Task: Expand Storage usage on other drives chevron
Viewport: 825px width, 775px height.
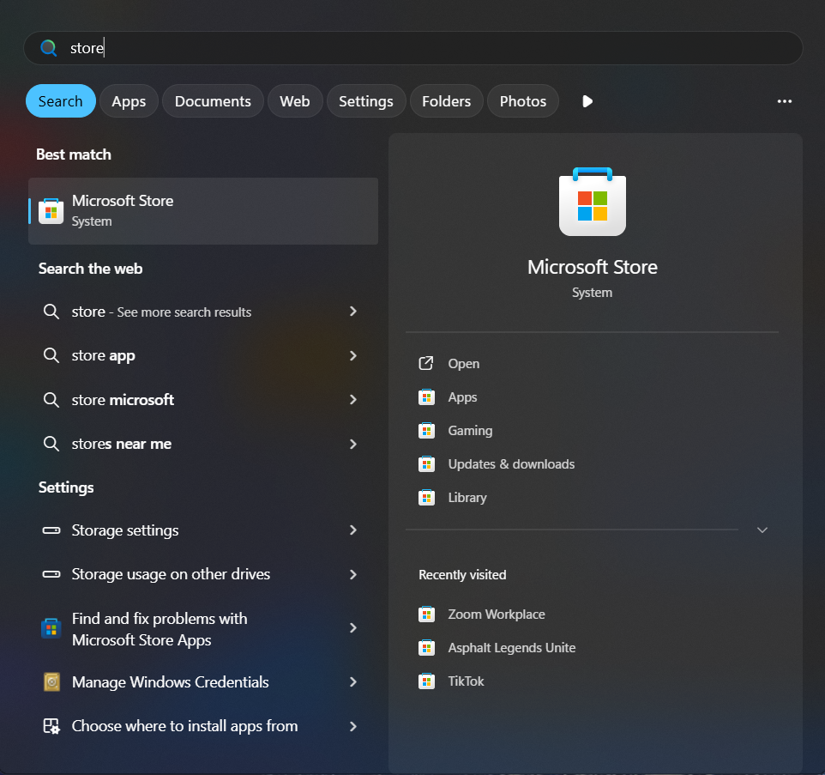Action: tap(353, 574)
